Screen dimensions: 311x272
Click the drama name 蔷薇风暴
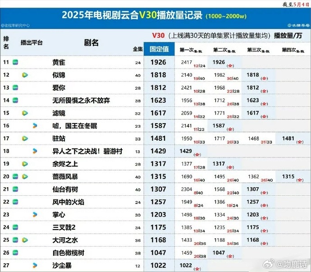(65, 176)
